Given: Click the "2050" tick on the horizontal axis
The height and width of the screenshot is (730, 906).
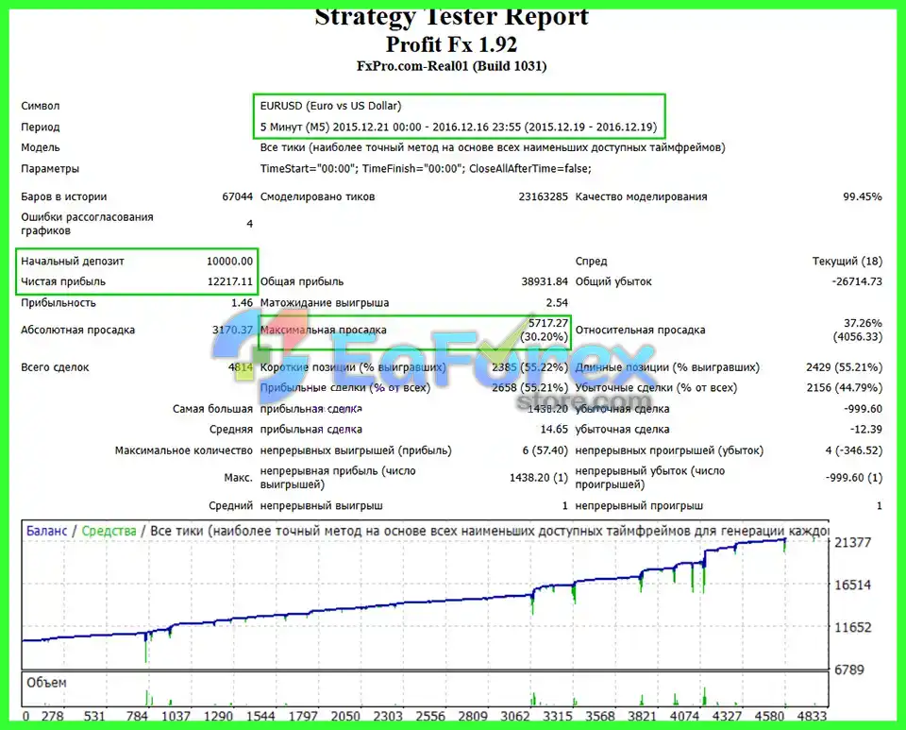Looking at the screenshot, I should pos(345,716).
